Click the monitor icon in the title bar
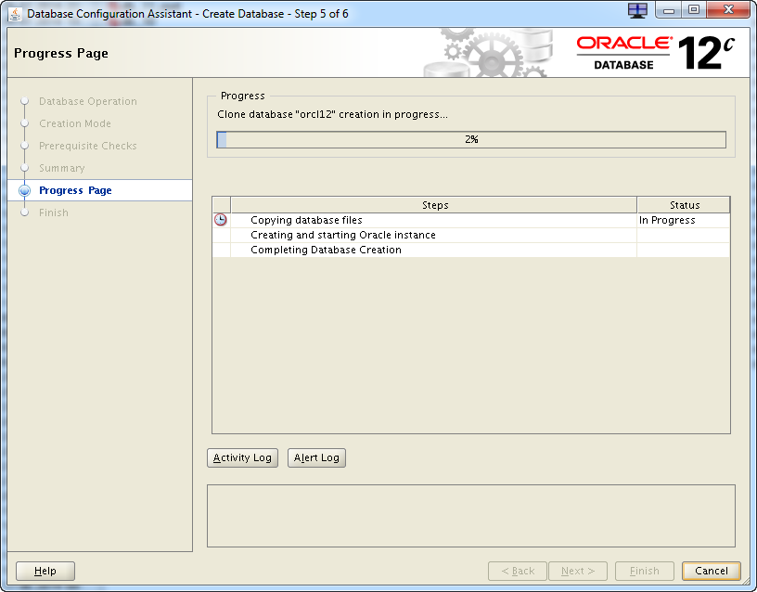This screenshot has width=757, height=592. [637, 10]
